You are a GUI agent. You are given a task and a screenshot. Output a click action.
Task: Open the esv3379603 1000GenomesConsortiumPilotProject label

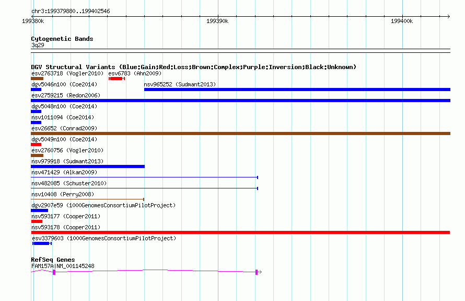(x=104, y=238)
